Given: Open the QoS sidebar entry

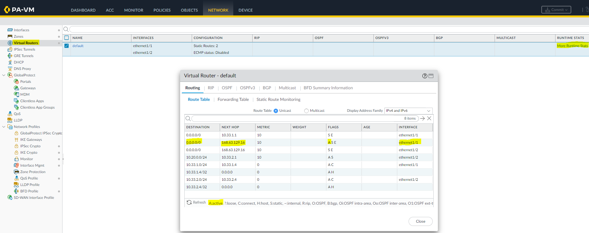Looking at the screenshot, I should 17,114.
